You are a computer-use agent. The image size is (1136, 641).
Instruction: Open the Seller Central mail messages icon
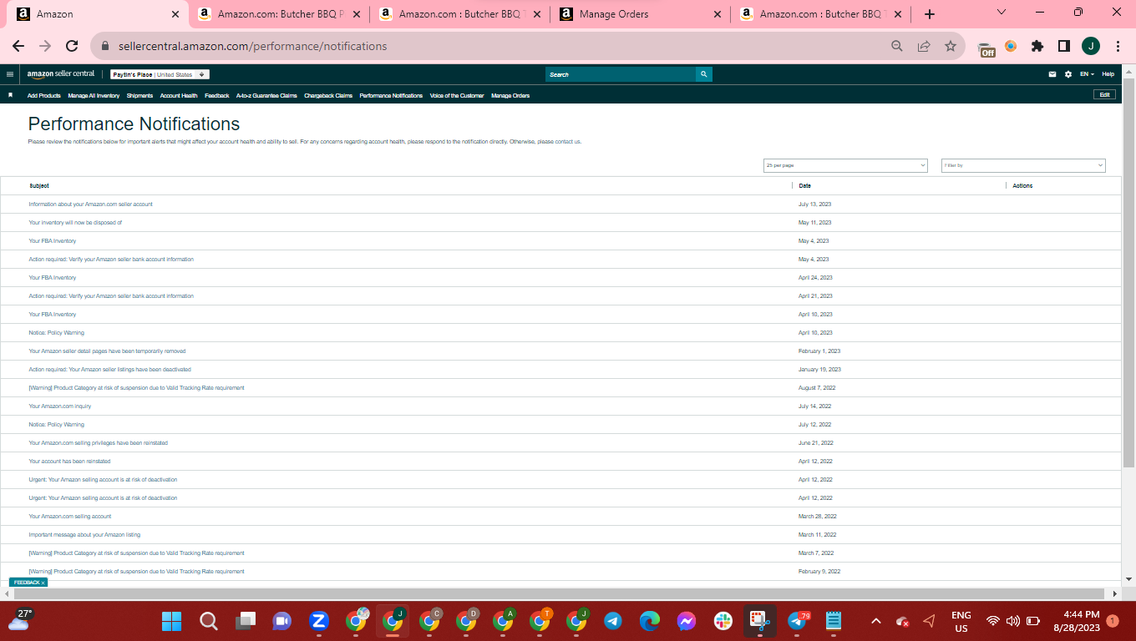point(1052,74)
